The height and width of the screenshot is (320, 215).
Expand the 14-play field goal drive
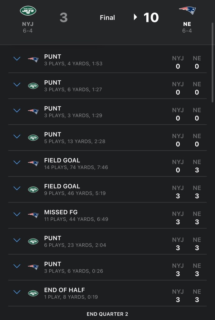[x=17, y=162]
